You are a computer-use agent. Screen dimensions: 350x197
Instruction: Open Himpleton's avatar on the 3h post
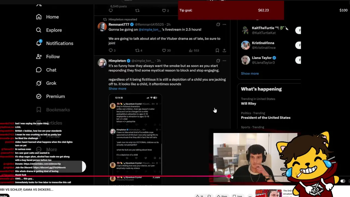[102, 63]
